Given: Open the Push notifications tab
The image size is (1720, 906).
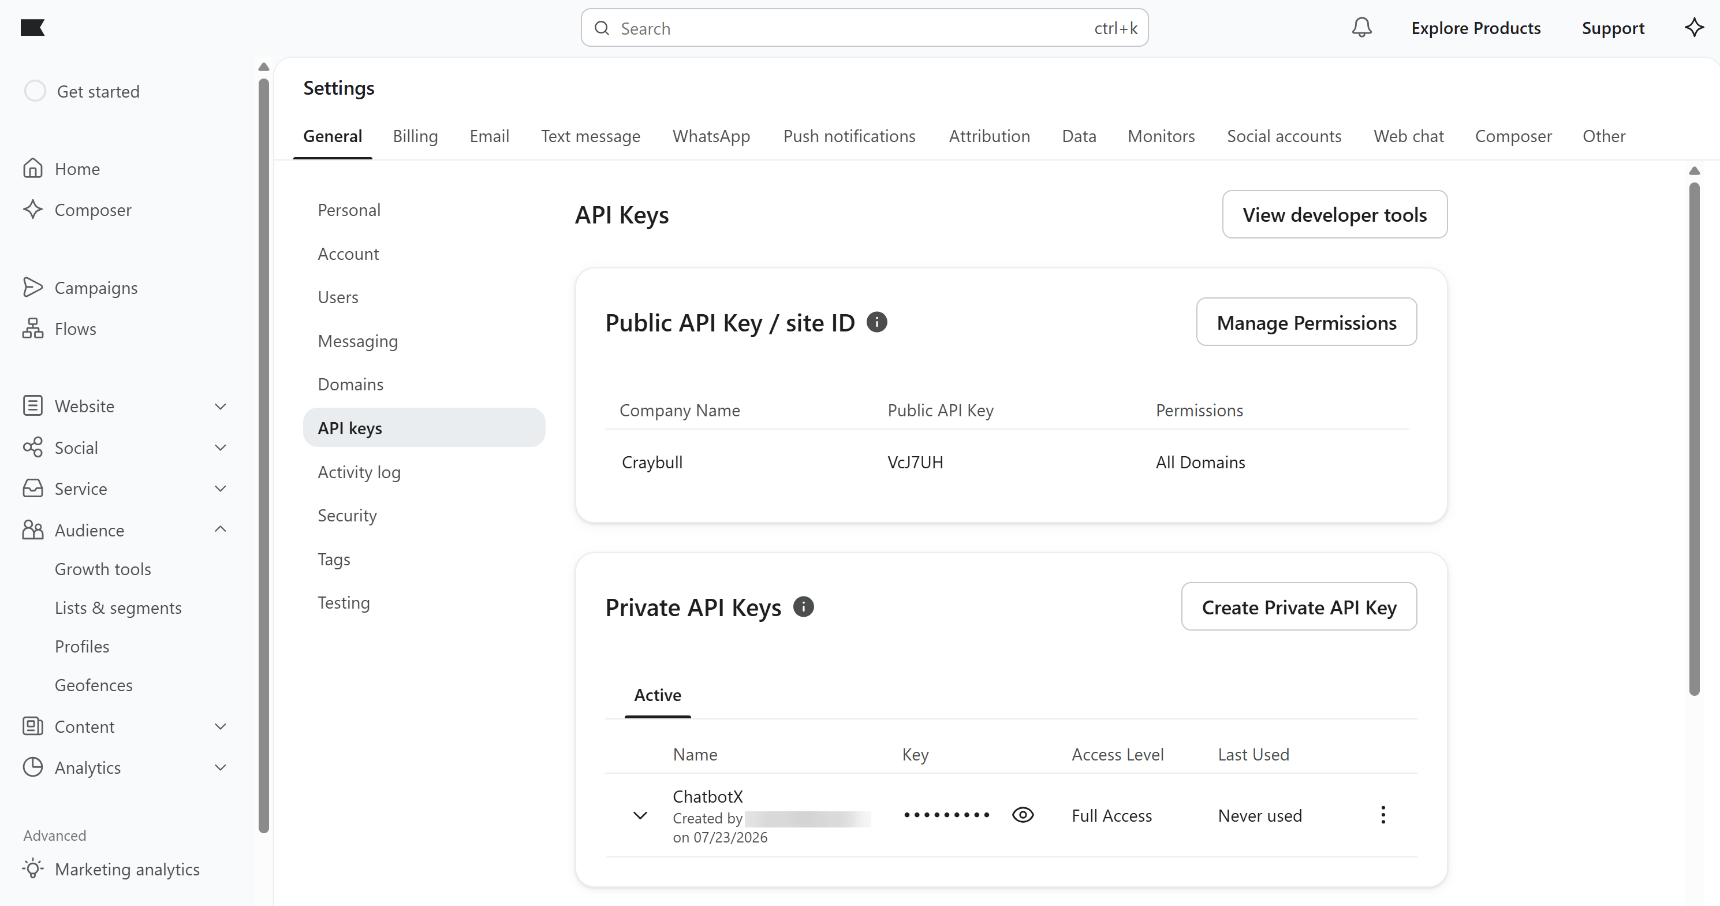Looking at the screenshot, I should [849, 136].
